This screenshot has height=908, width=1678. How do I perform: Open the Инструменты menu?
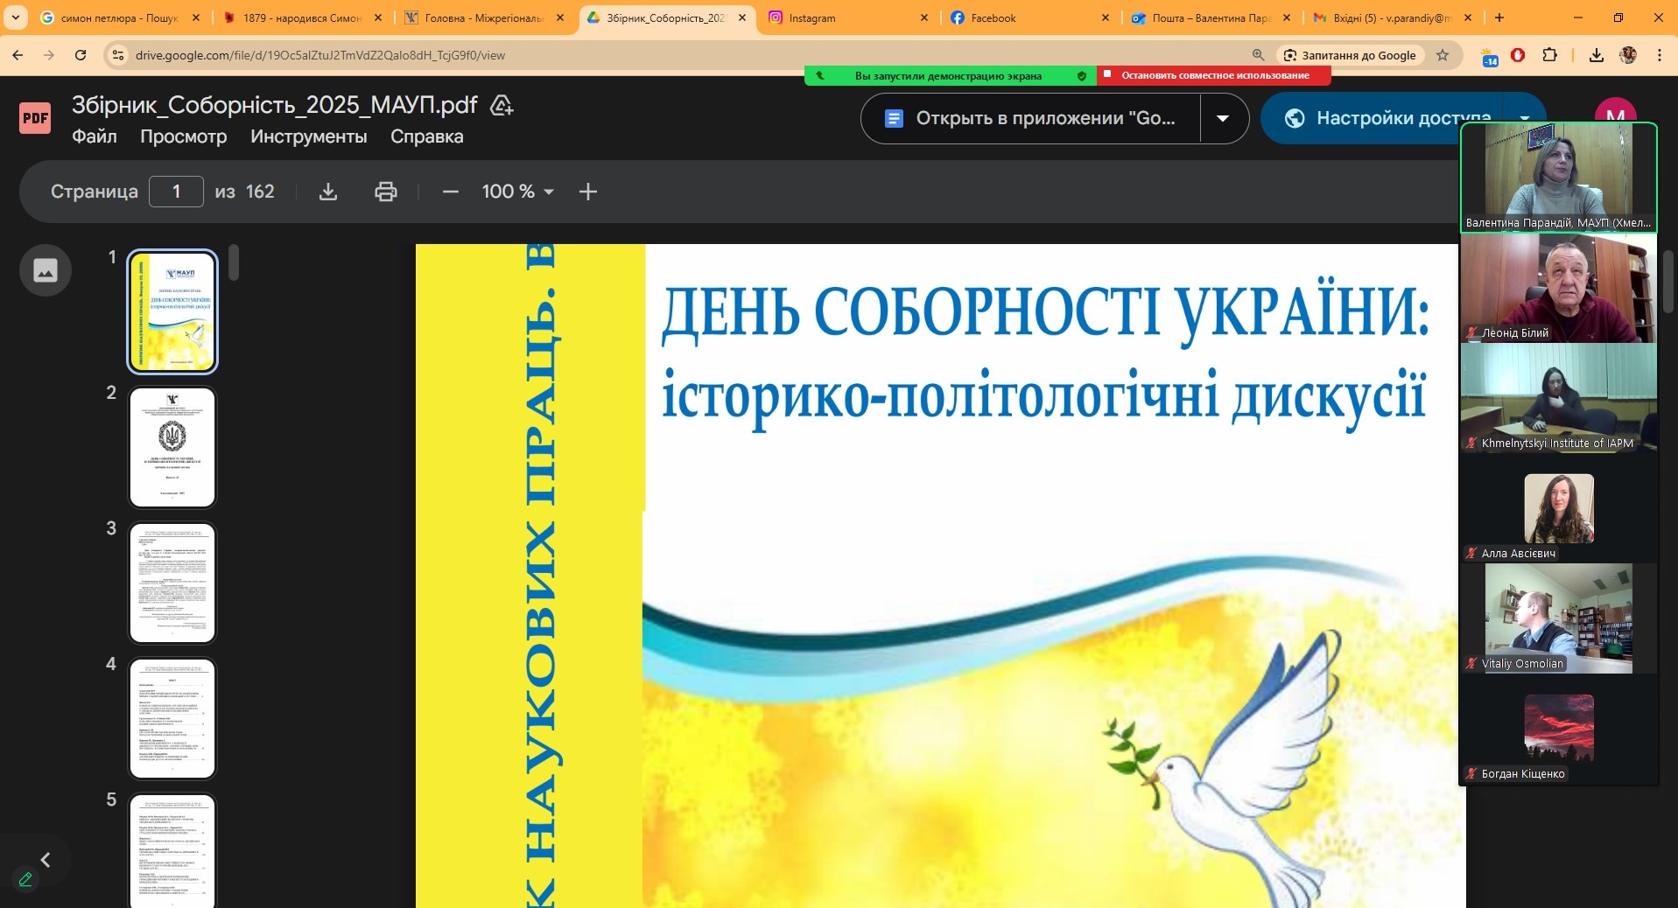point(308,136)
